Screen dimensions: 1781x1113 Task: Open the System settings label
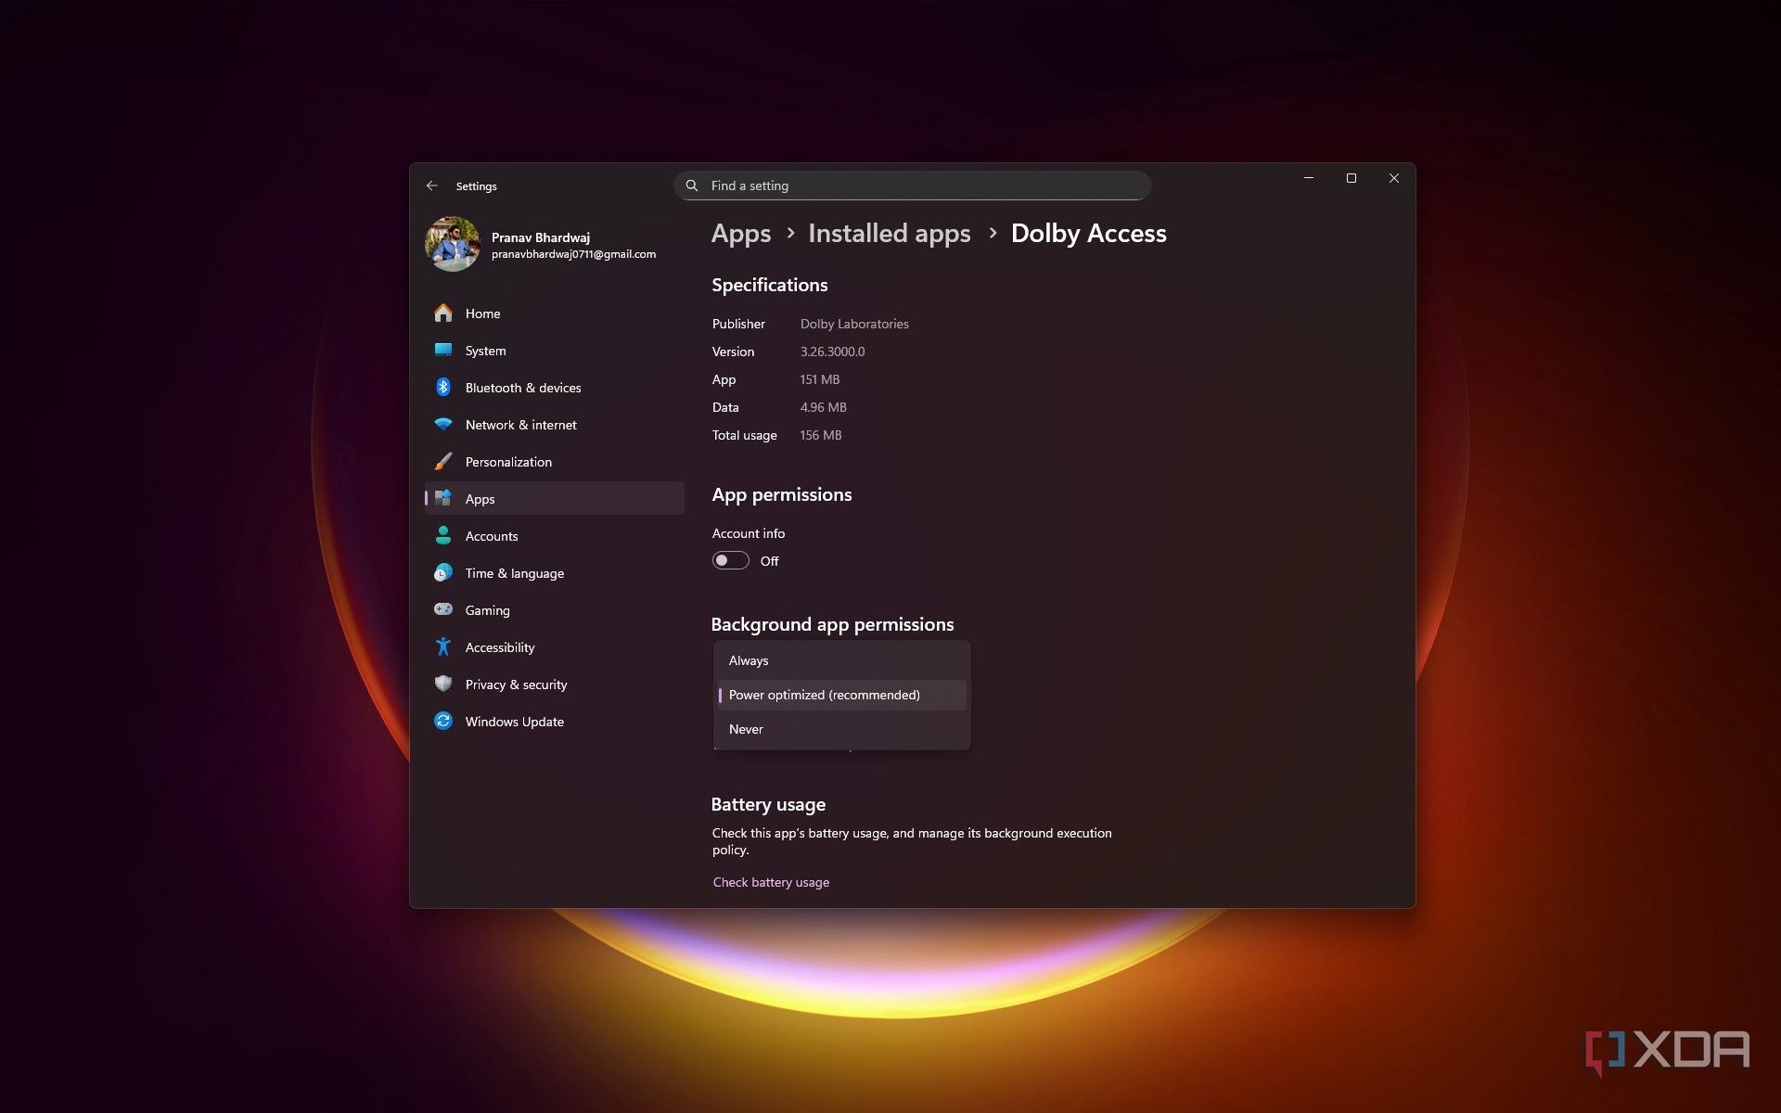tap(485, 351)
